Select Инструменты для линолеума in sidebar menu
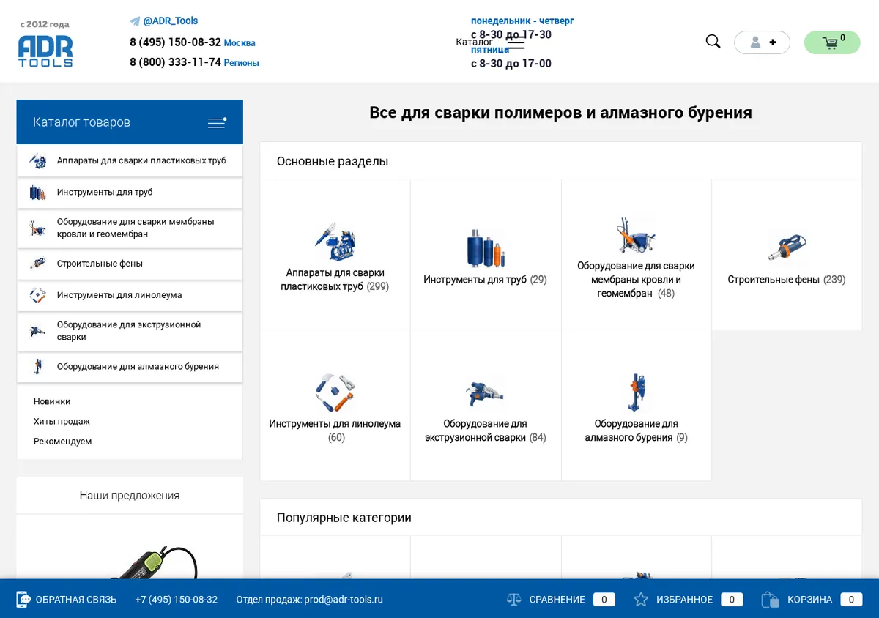The image size is (879, 618). tap(130, 295)
